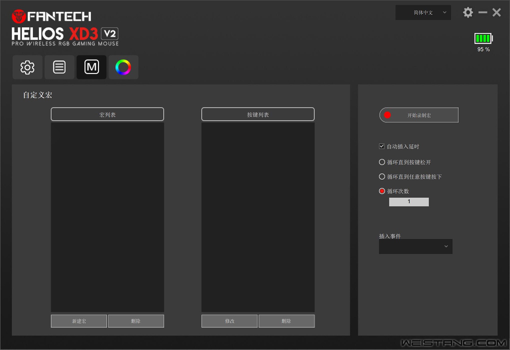
Task: Click the green battery level indicator
Action: [483, 39]
